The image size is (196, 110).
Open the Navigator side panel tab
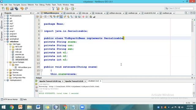(x=2, y=36)
